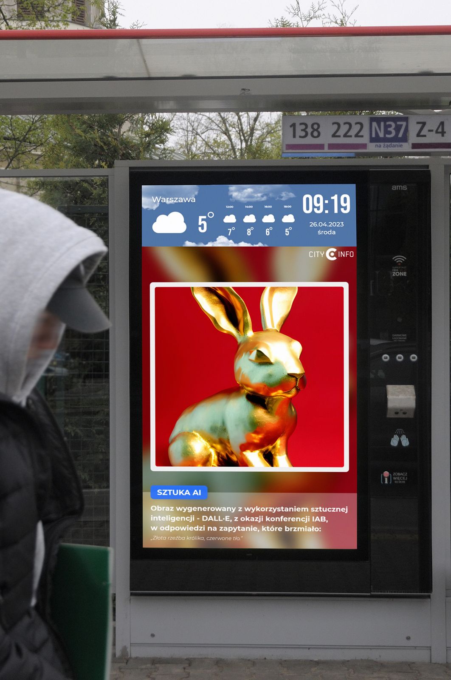The width and height of the screenshot is (451, 680).
Task: Select bus line 222 on the sign
Action: pos(347,130)
